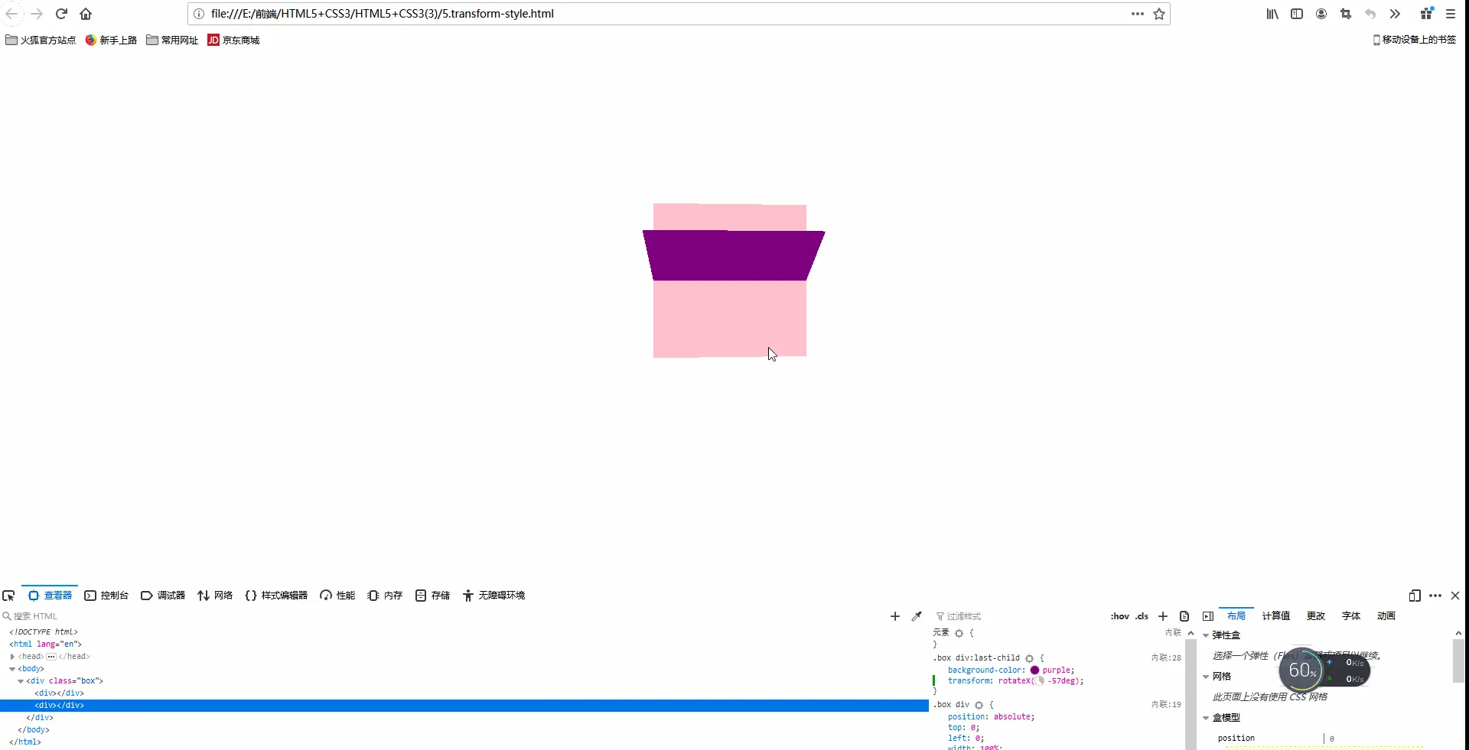
Task: Collapse the body element node
Action: 12,669
